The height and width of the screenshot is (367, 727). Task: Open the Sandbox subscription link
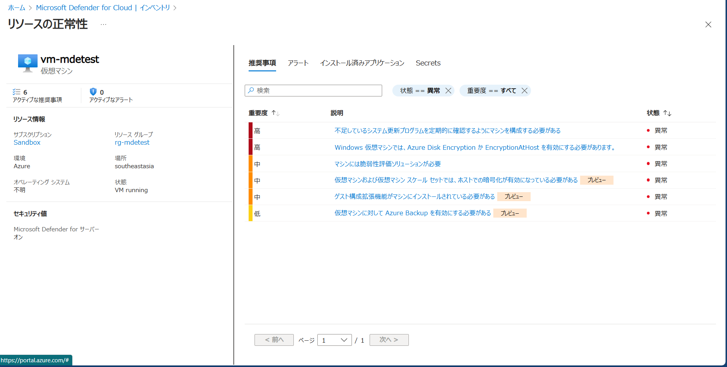[27, 142]
